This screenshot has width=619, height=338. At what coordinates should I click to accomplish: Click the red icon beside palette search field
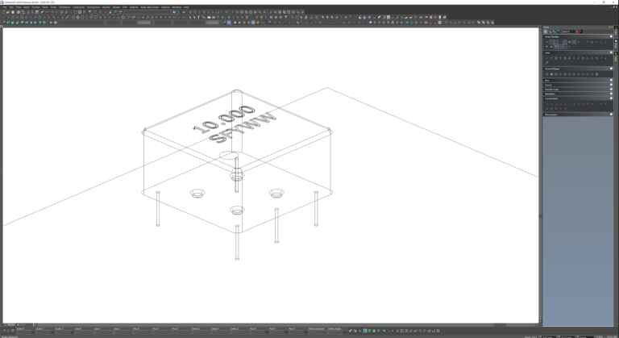[580, 31]
